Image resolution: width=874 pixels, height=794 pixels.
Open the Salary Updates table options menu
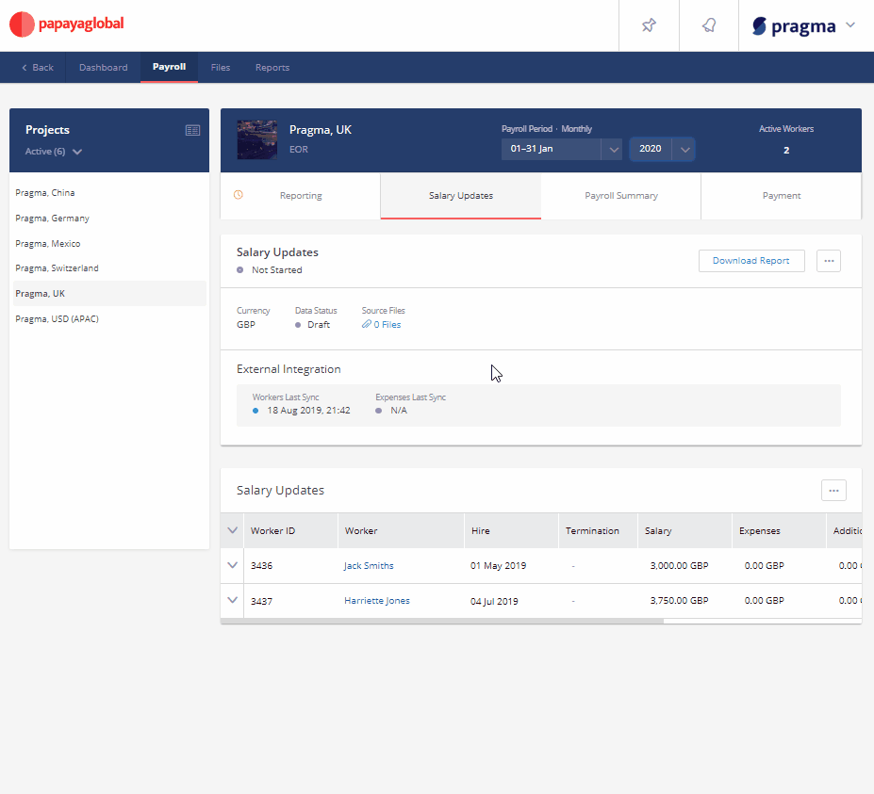[x=833, y=490]
